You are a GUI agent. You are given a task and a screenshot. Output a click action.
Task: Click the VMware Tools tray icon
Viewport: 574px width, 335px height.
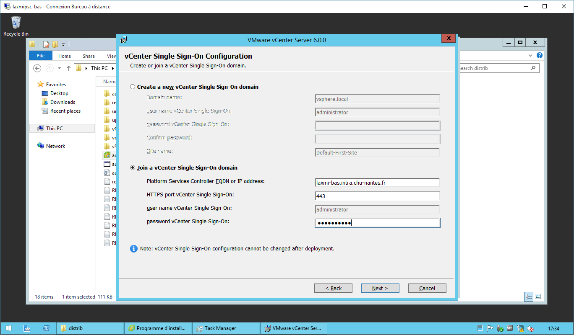tap(510, 328)
